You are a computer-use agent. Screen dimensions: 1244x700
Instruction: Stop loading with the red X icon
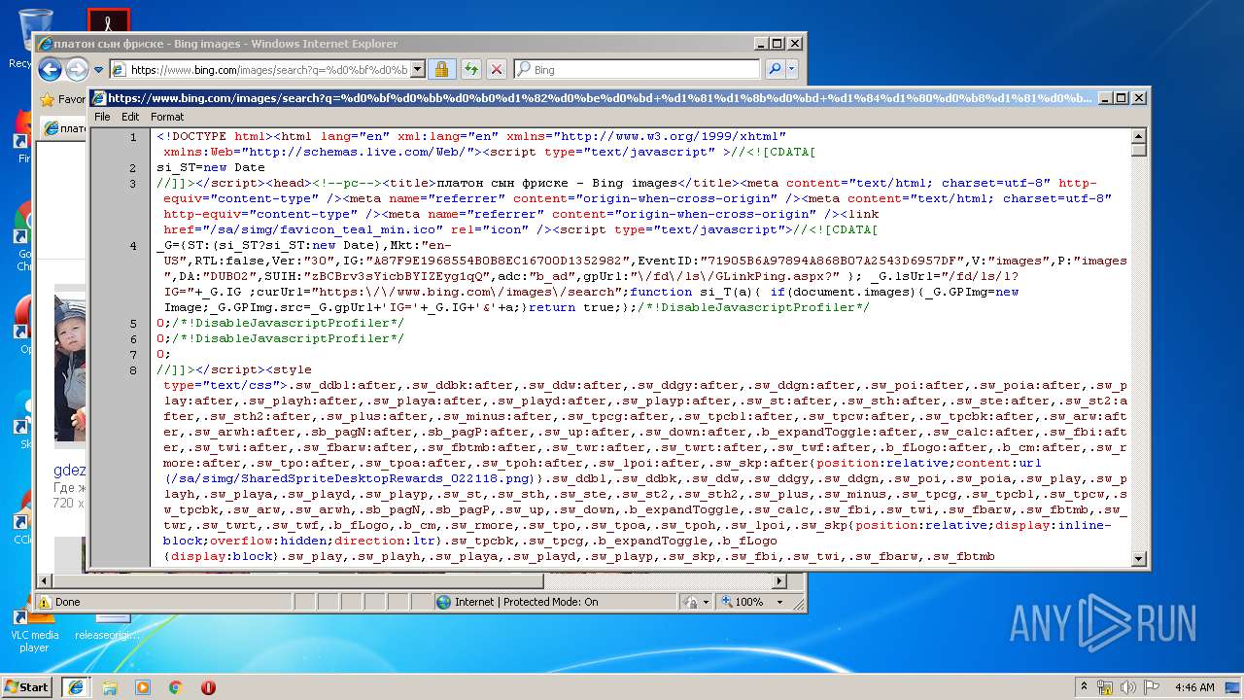[x=496, y=69]
